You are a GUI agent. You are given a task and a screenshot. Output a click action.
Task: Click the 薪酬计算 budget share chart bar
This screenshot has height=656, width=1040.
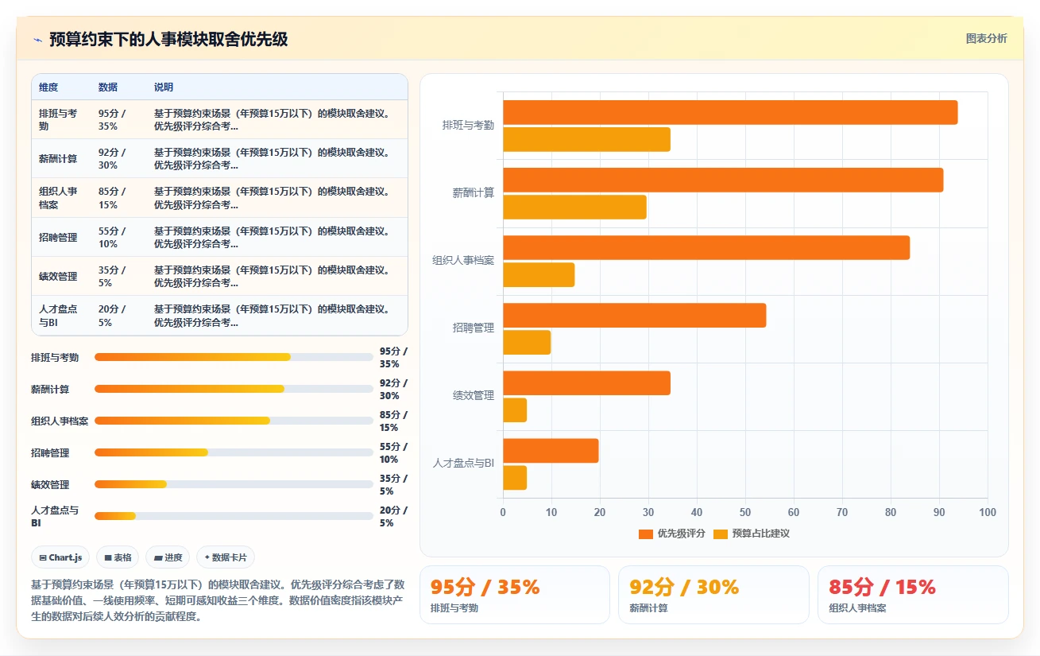click(x=574, y=207)
